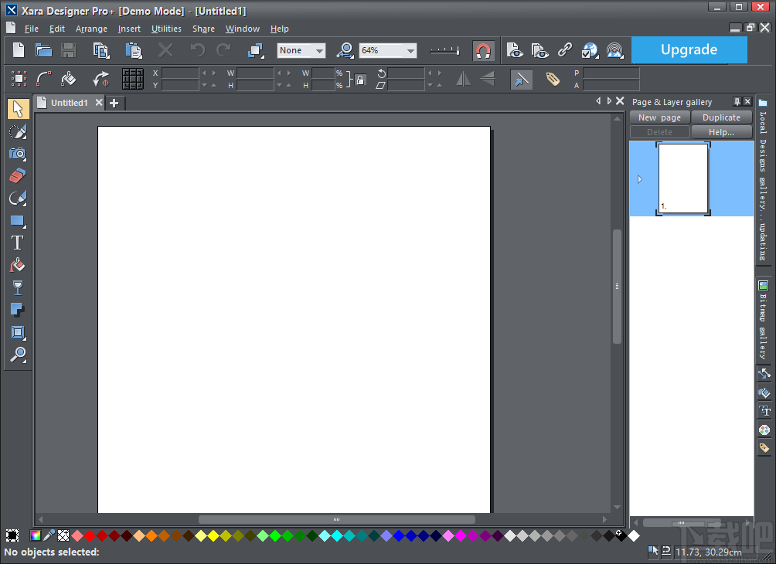Select the Eraser tool
776x564 pixels.
pyautogui.click(x=18, y=175)
